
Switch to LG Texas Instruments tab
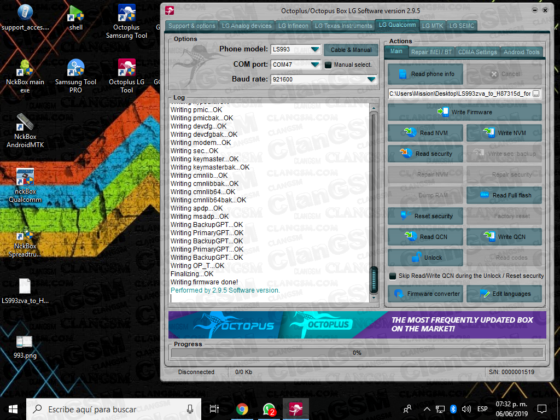point(343,26)
